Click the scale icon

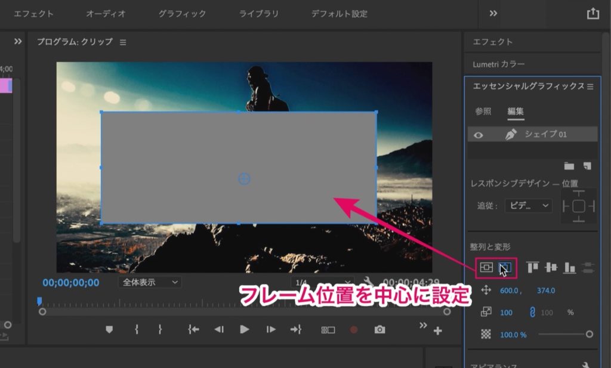pyautogui.click(x=486, y=312)
